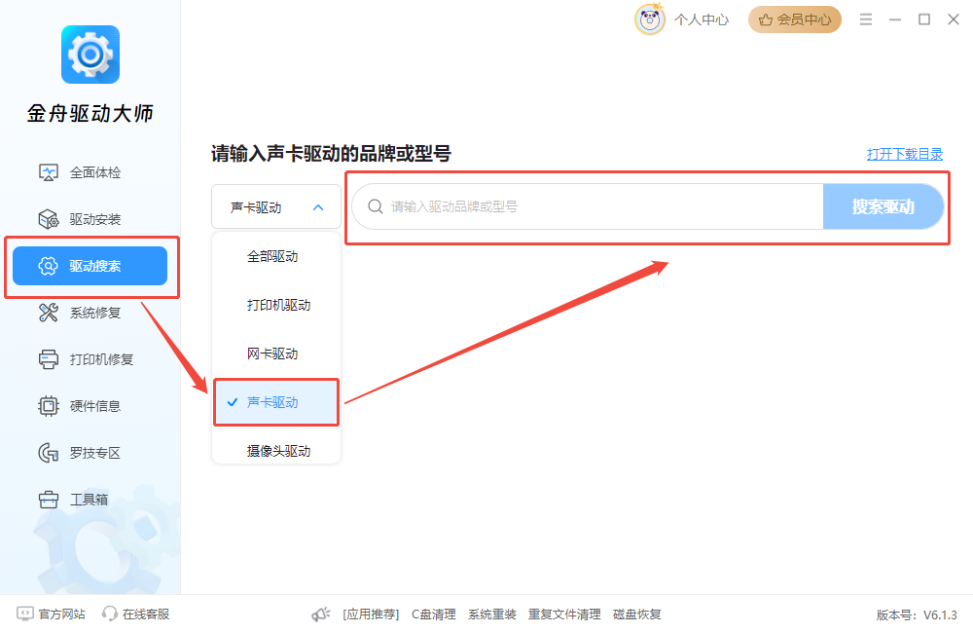The width and height of the screenshot is (973, 633).
Task: Go to 罗技专区
Action: (90, 453)
